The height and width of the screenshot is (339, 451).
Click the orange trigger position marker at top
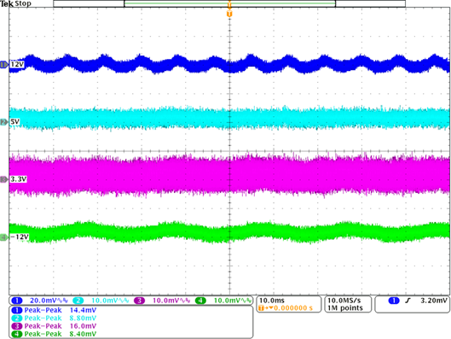tap(229, 14)
